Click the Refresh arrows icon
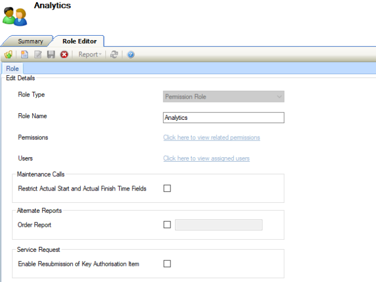 (114, 55)
